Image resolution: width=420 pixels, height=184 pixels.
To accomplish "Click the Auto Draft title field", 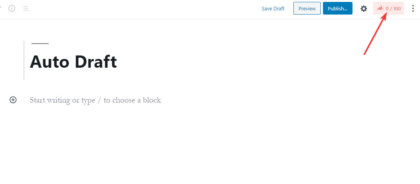I will coord(73,62).
